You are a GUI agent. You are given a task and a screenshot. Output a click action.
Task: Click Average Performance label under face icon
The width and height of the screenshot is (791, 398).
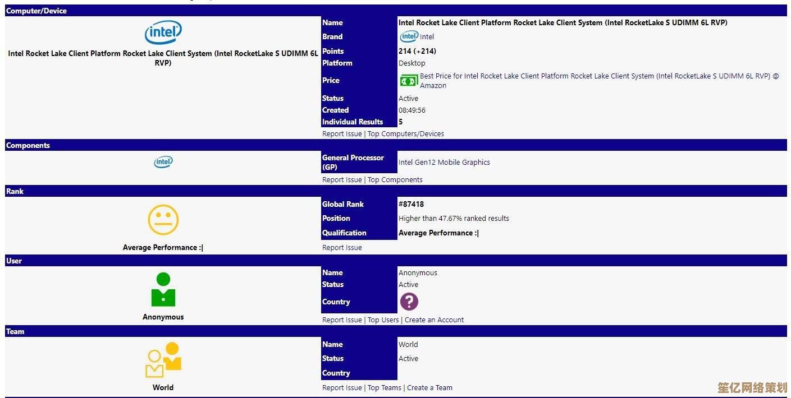coord(163,248)
